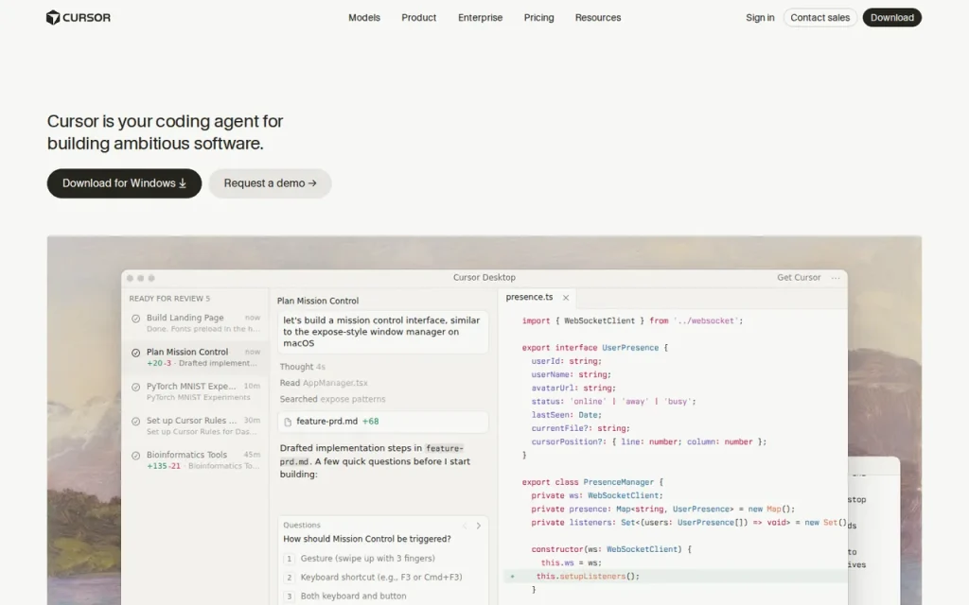Click the user prompt message box

(383, 332)
